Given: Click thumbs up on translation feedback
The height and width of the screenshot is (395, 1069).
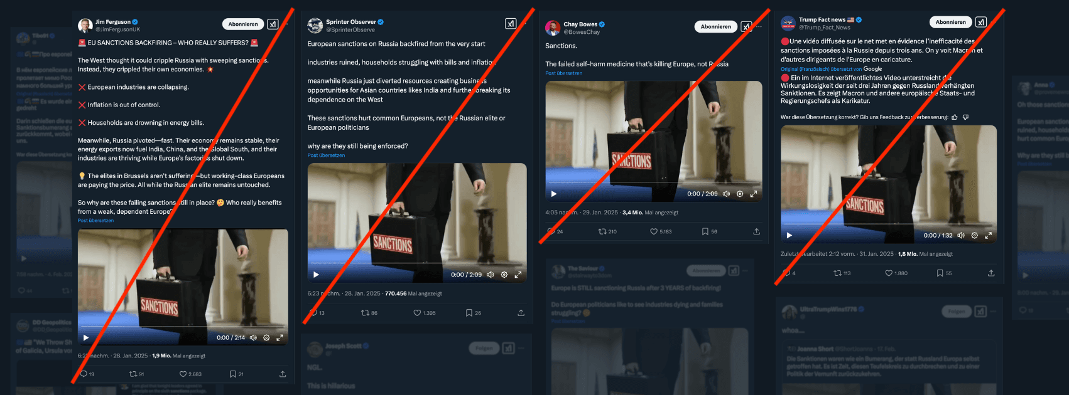Looking at the screenshot, I should (955, 117).
